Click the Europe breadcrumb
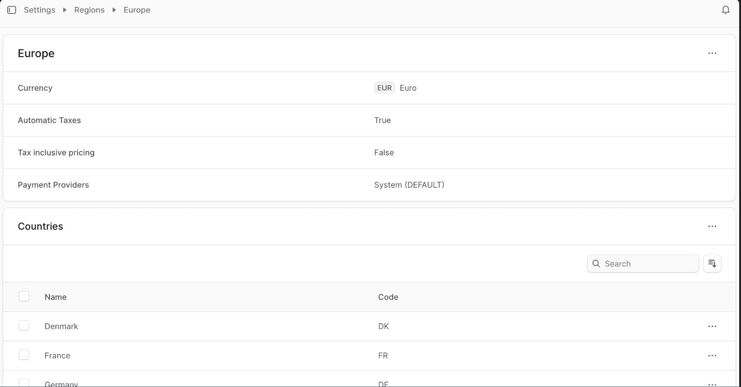 pos(137,10)
